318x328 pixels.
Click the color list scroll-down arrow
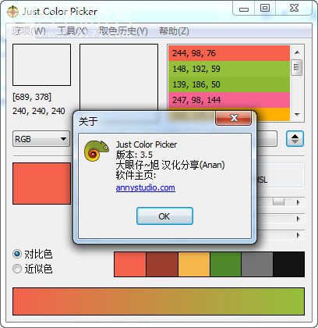click(297, 114)
